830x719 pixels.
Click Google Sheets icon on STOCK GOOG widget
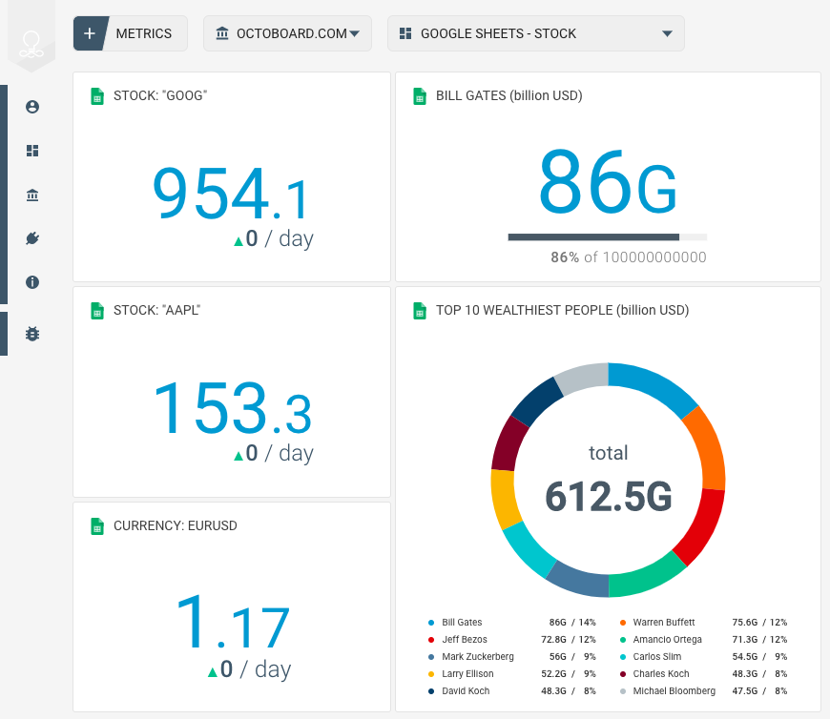[x=97, y=96]
